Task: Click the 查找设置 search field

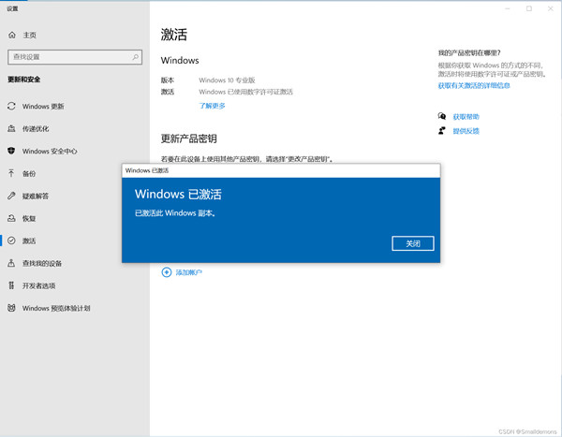Action: click(75, 57)
